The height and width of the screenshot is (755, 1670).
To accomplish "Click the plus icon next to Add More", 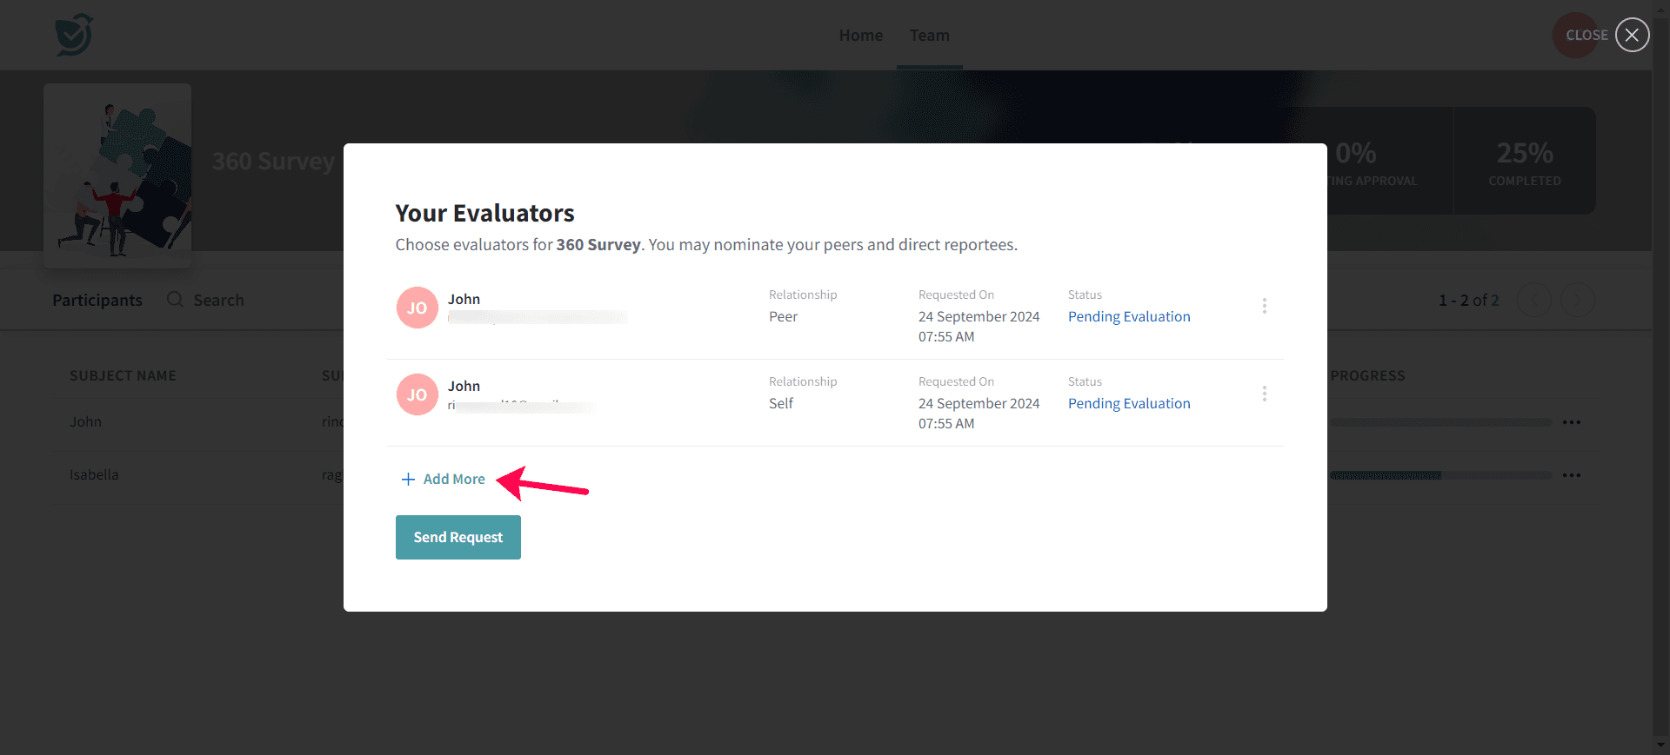I will [x=408, y=480].
